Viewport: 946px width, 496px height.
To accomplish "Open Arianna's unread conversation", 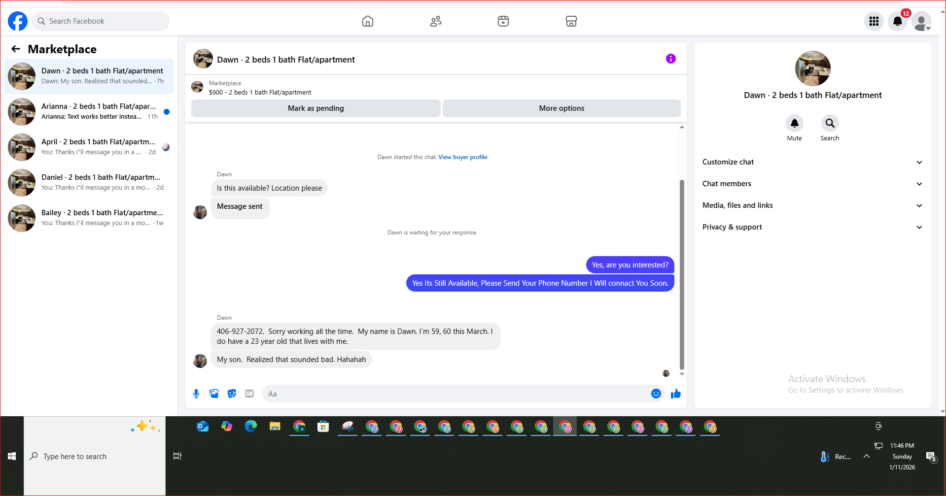I will 89,112.
